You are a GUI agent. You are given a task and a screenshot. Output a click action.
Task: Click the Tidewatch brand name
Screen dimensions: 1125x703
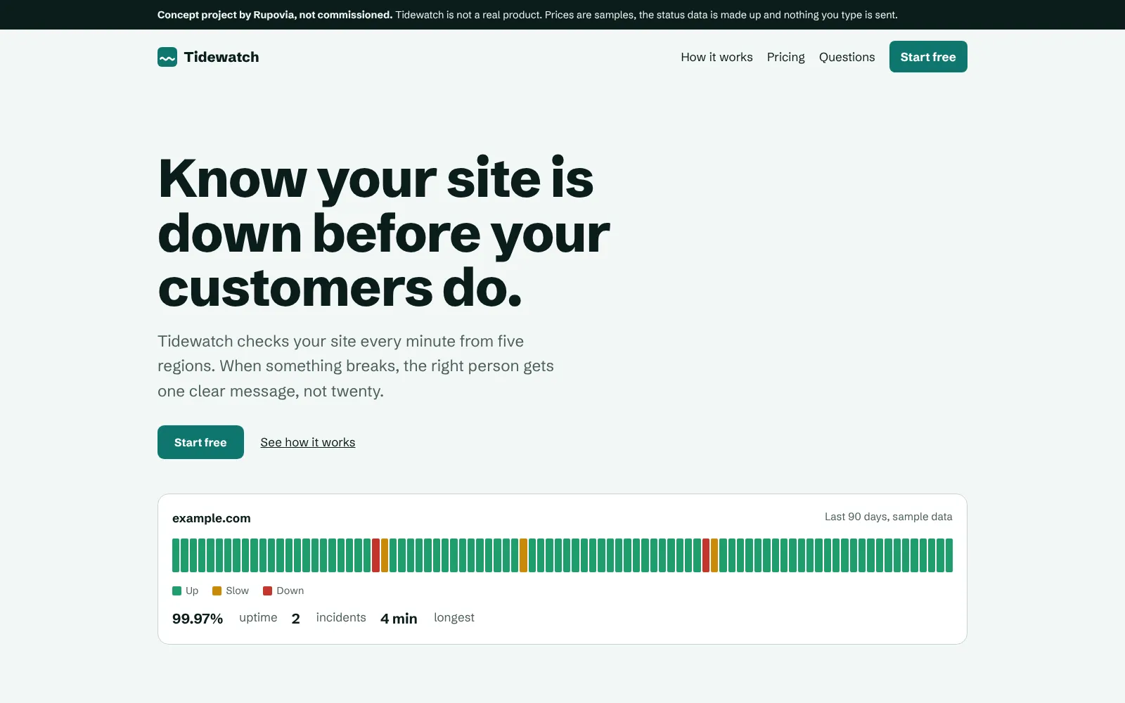[221, 57]
